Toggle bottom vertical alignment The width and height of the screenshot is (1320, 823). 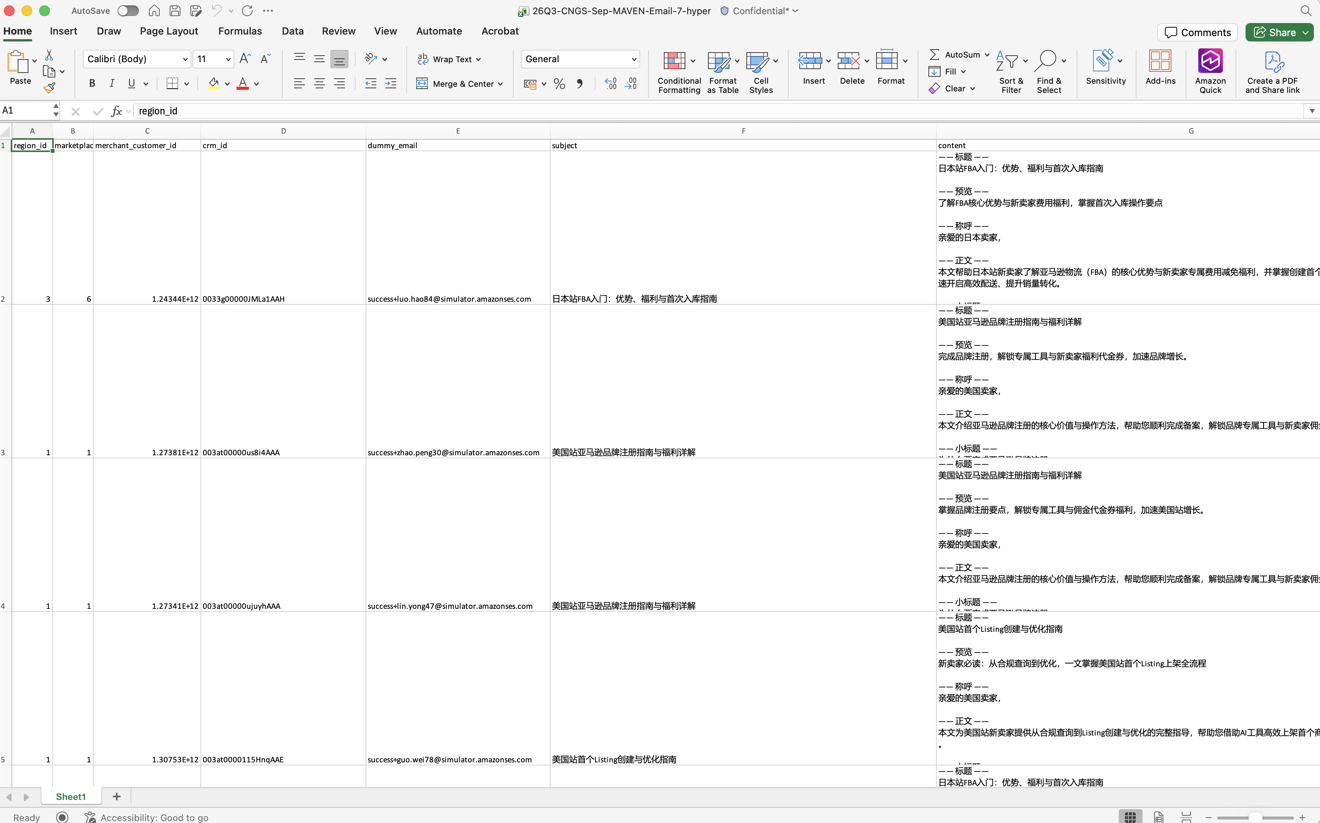tap(339, 59)
